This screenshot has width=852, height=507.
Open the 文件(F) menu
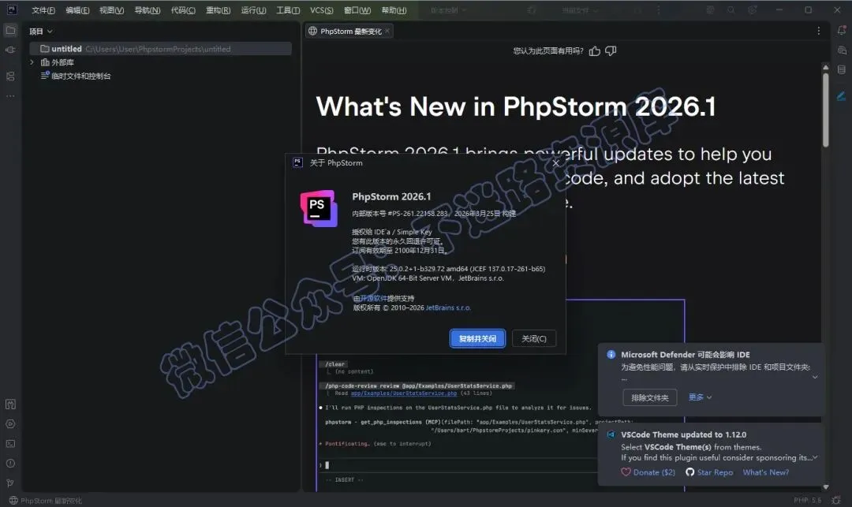pyautogui.click(x=43, y=10)
